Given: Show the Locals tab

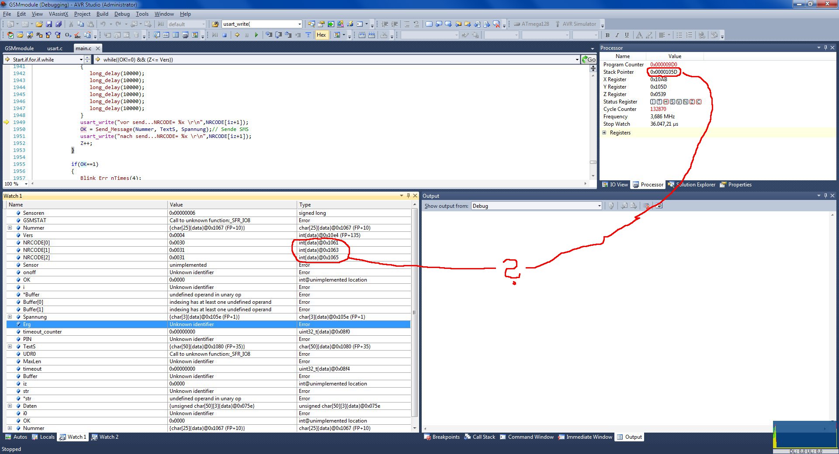Looking at the screenshot, I should 43,437.
